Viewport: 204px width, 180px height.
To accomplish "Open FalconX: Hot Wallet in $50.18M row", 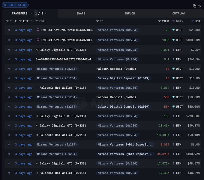I will click(63, 135).
